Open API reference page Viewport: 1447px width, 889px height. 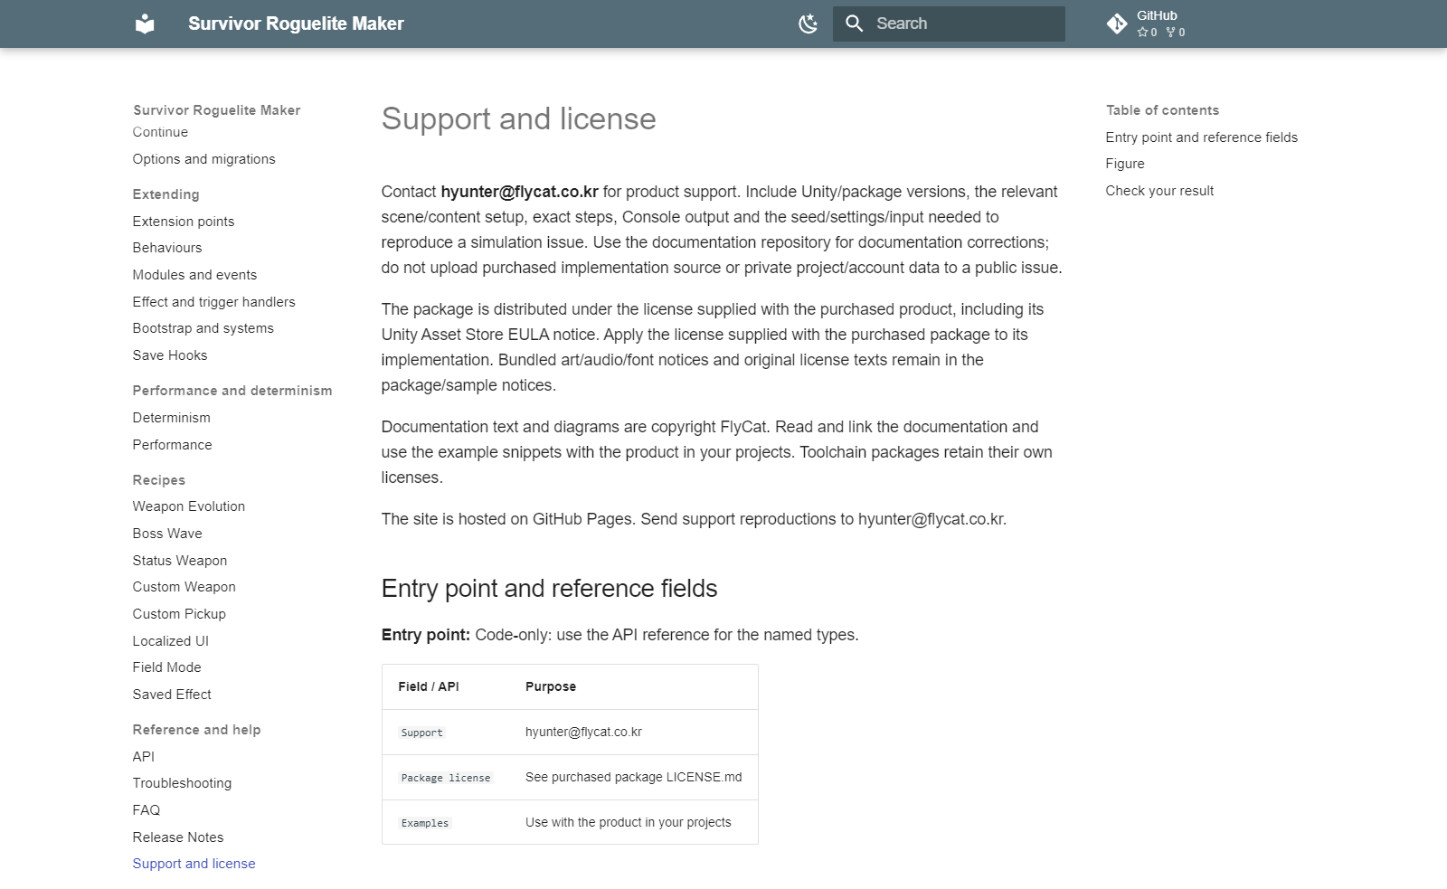click(143, 757)
